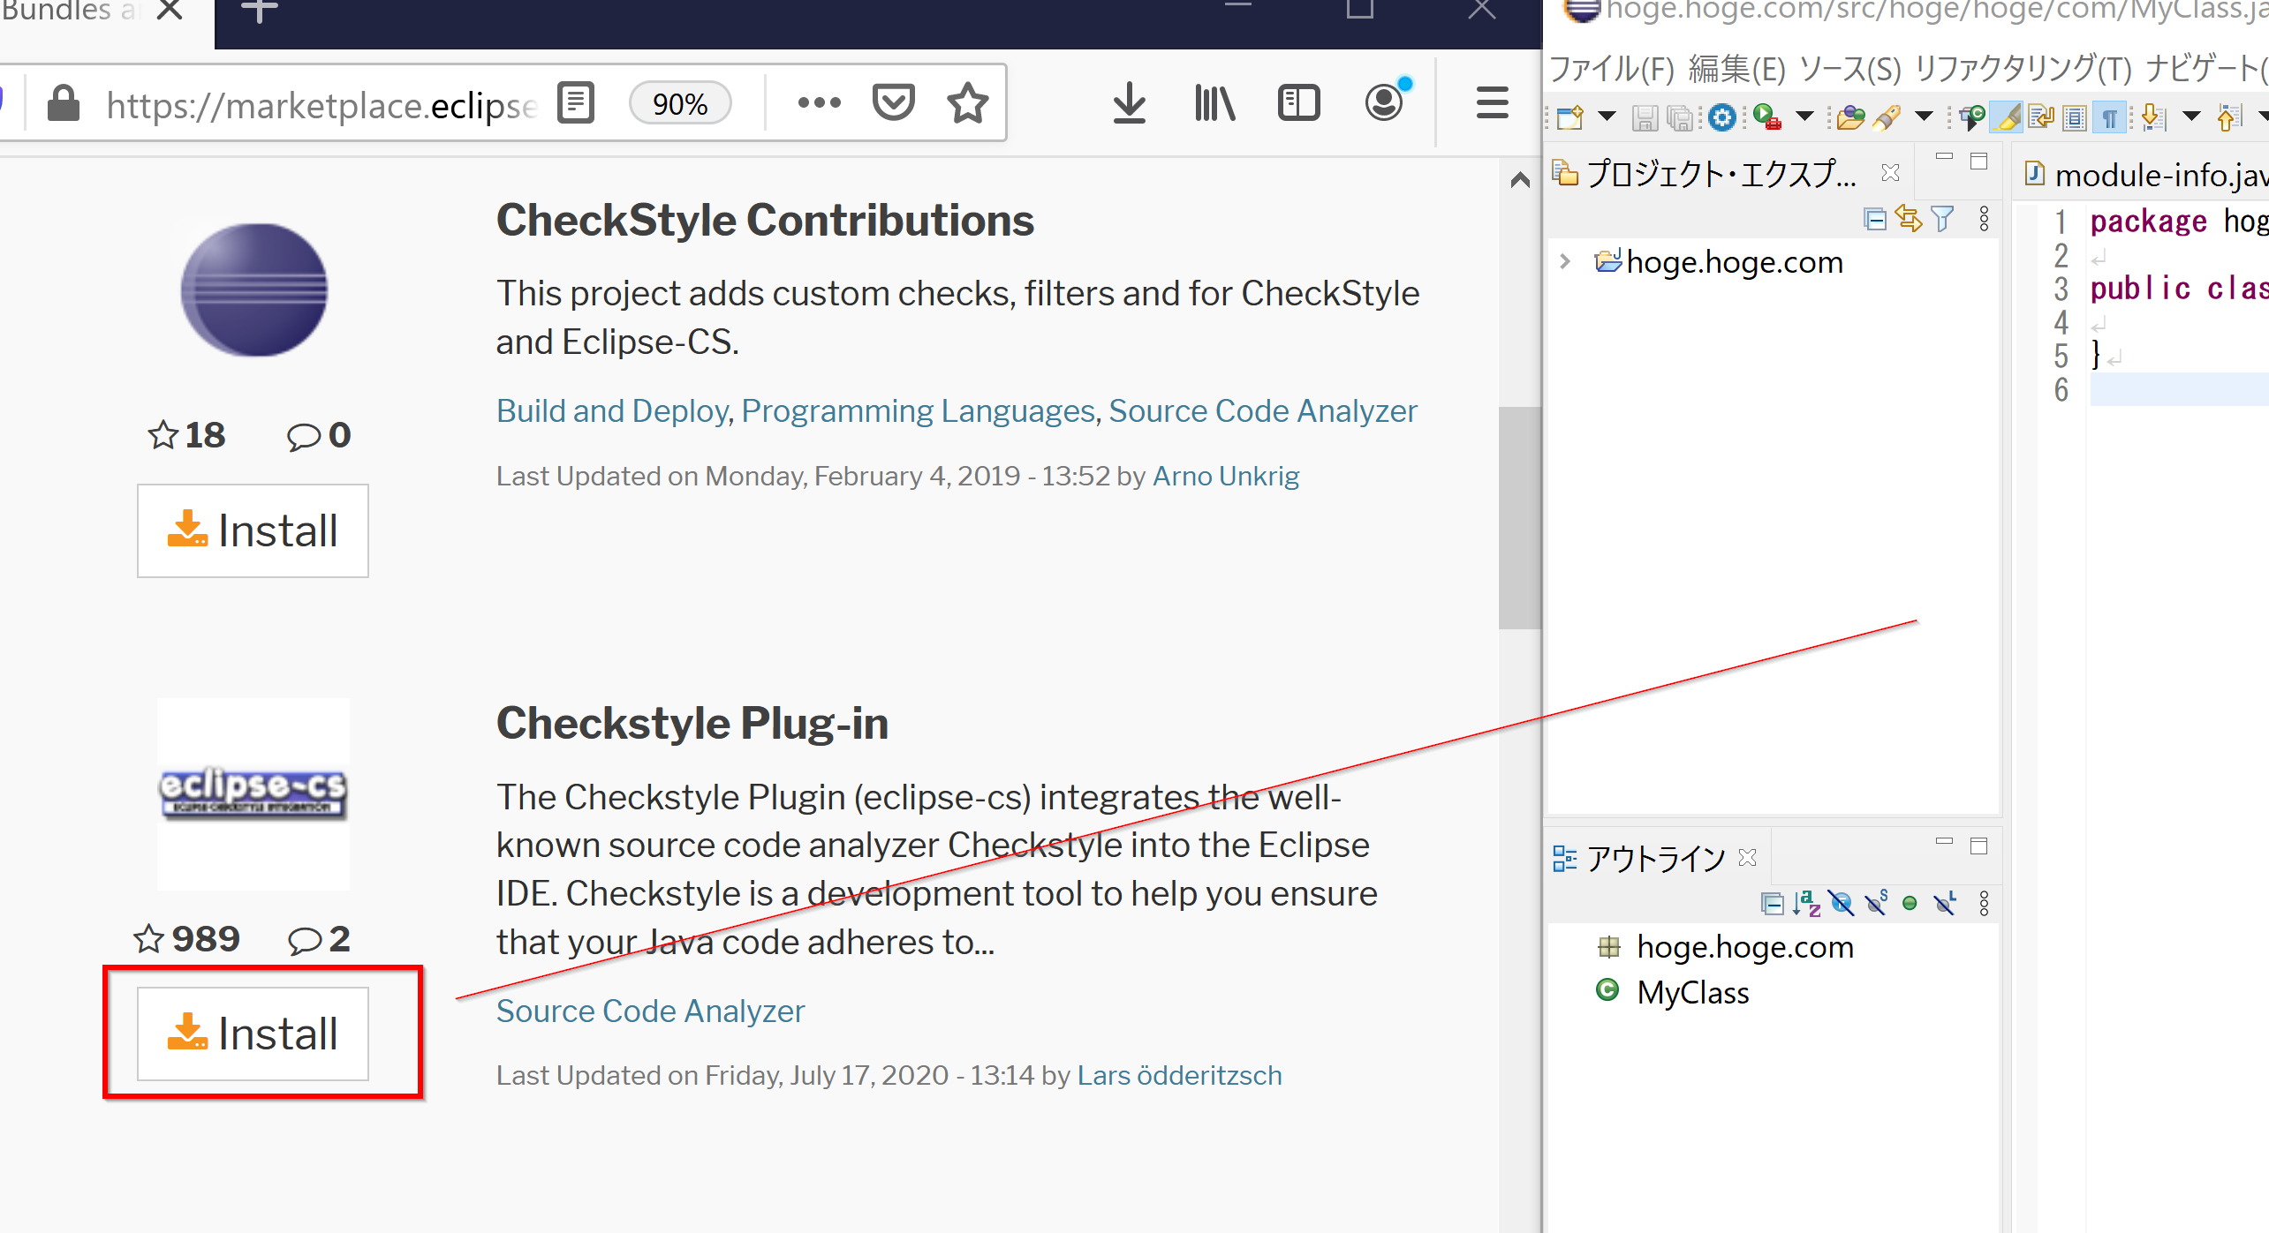
Task: Open Eclipse ソース(S) menu
Action: (1849, 69)
